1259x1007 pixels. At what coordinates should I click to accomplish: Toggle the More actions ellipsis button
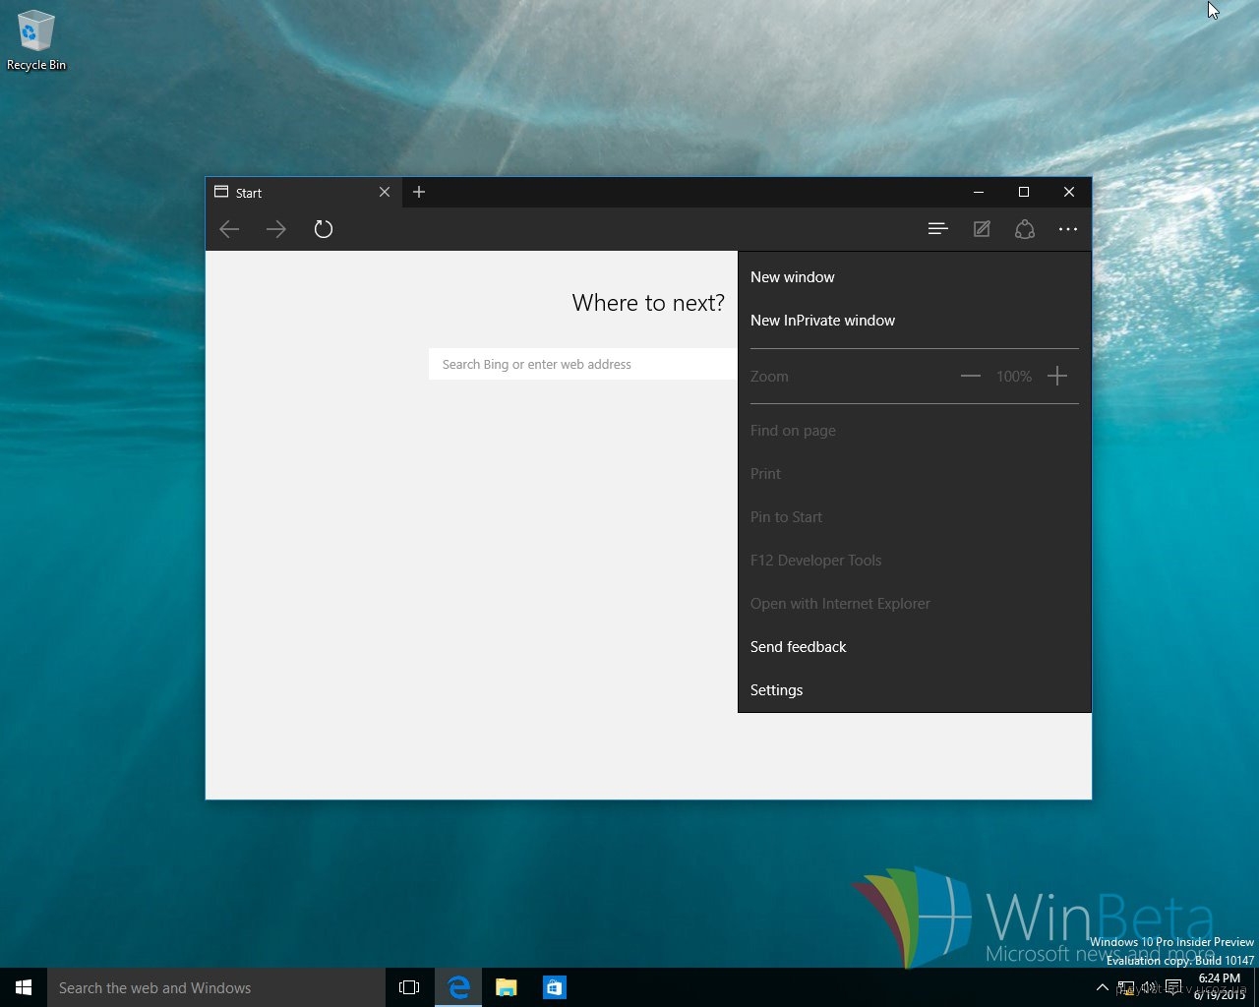click(1068, 229)
